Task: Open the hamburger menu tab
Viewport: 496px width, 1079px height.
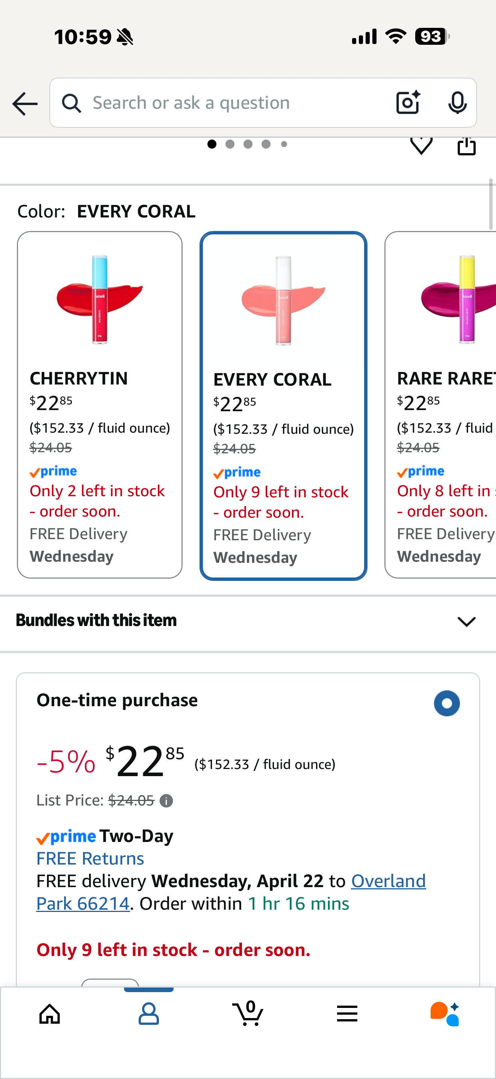Action: 347,1014
